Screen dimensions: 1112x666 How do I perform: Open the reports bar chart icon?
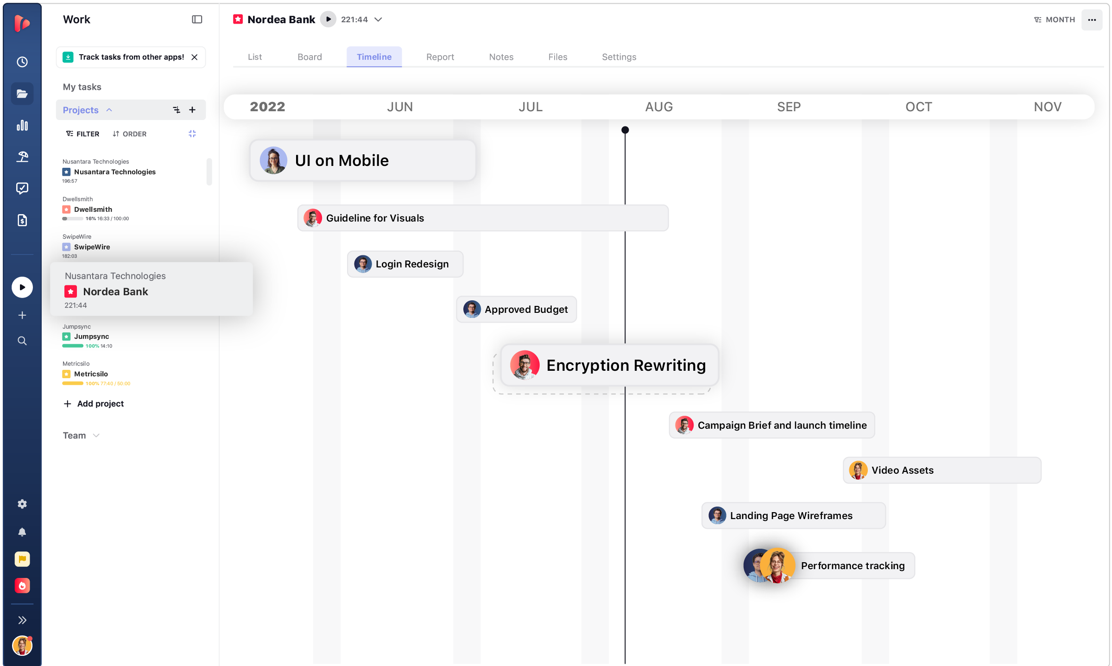[22, 126]
